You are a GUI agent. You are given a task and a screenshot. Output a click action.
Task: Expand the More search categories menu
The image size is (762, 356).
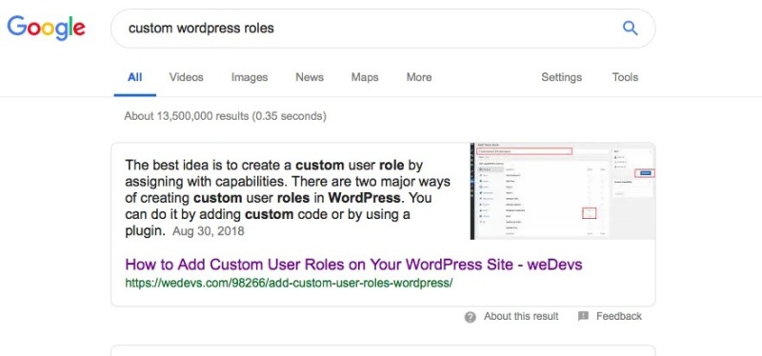click(419, 77)
